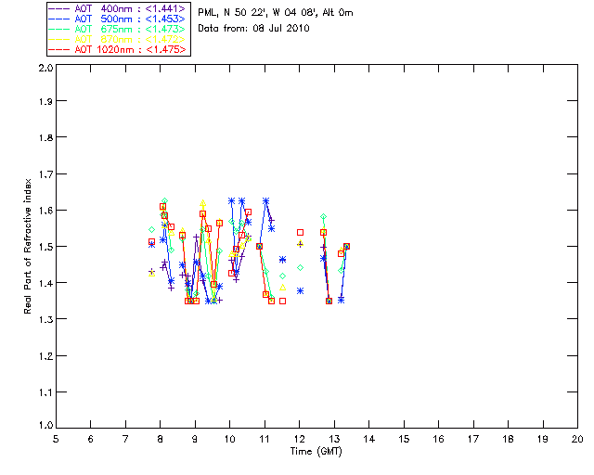Click the isolated red square at time 11.5
The height and width of the screenshot is (475, 594).
tap(282, 302)
